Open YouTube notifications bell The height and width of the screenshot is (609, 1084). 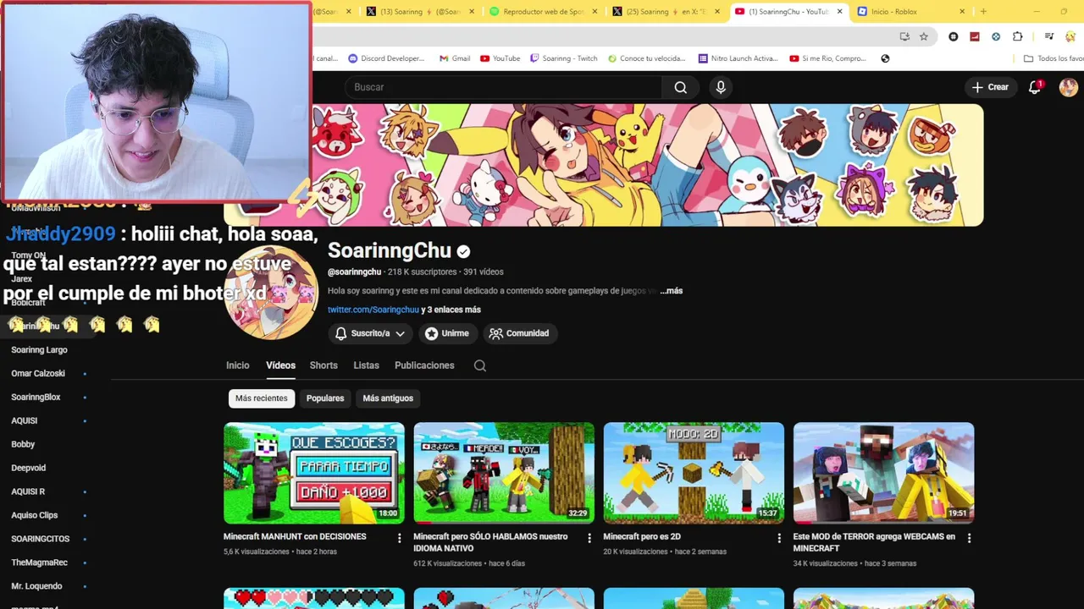[1035, 87]
